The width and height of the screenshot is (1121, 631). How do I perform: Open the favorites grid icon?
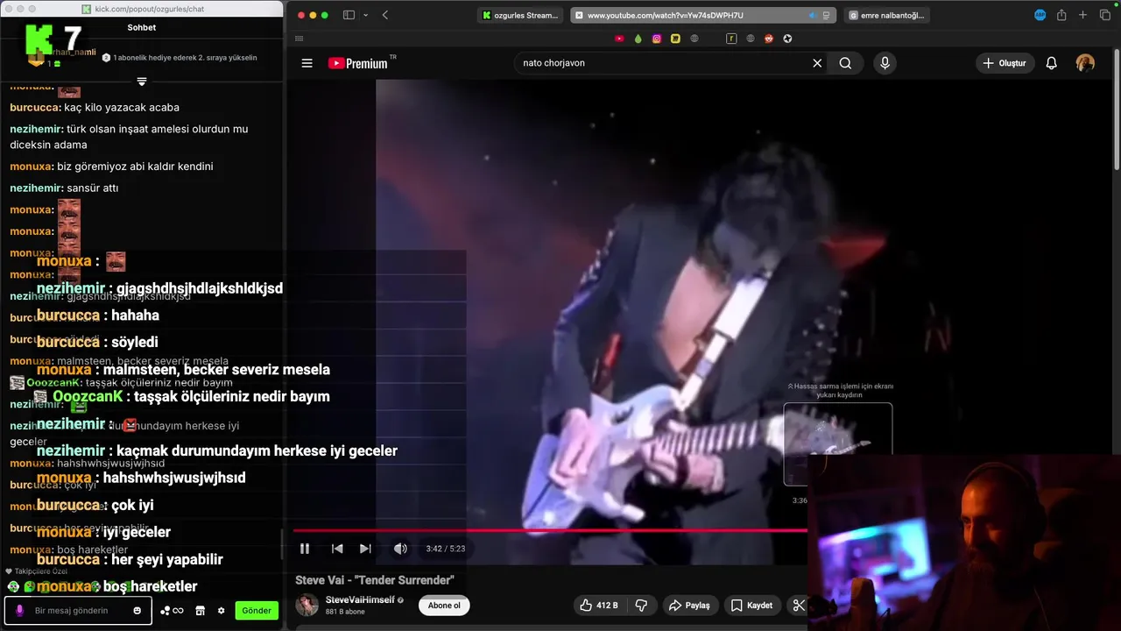point(299,39)
